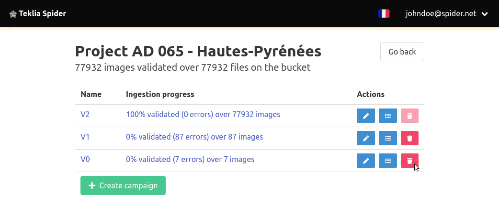The height and width of the screenshot is (206, 499).
Task: Open the list icon for campaign V2
Action: pyautogui.click(x=388, y=116)
